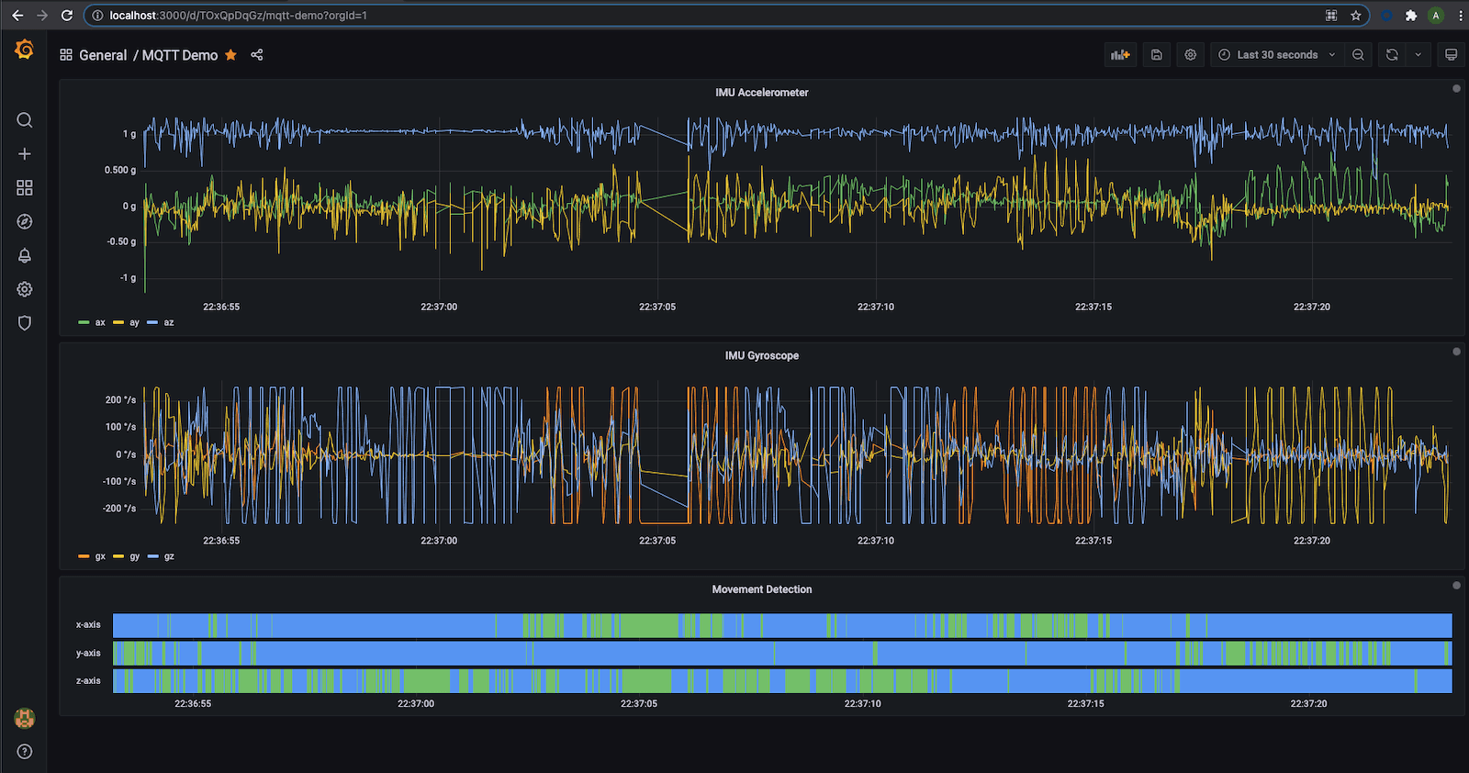Screen dimensions: 1469x773
Task: Open the Configuration gear in sidebar
Action: (x=25, y=289)
